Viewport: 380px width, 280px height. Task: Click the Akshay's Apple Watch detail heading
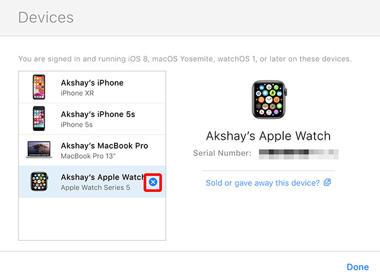(x=268, y=136)
